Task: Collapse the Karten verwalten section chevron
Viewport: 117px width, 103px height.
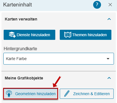Action: click(x=109, y=19)
